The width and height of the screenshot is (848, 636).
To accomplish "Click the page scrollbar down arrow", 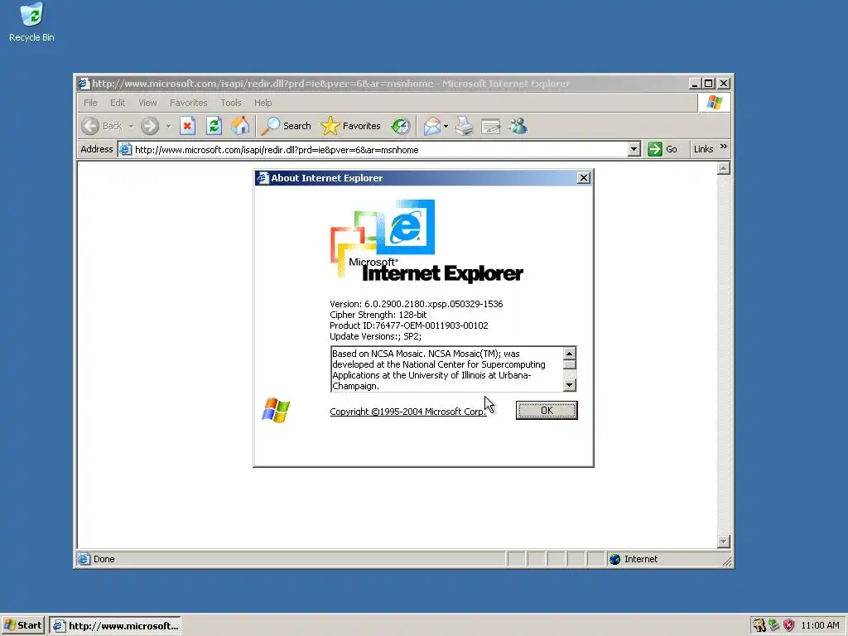I will click(x=724, y=541).
